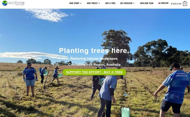Click the Binnaway Bowling Club shirt in photo
Screen dimensions: 190x117
click(177, 86)
